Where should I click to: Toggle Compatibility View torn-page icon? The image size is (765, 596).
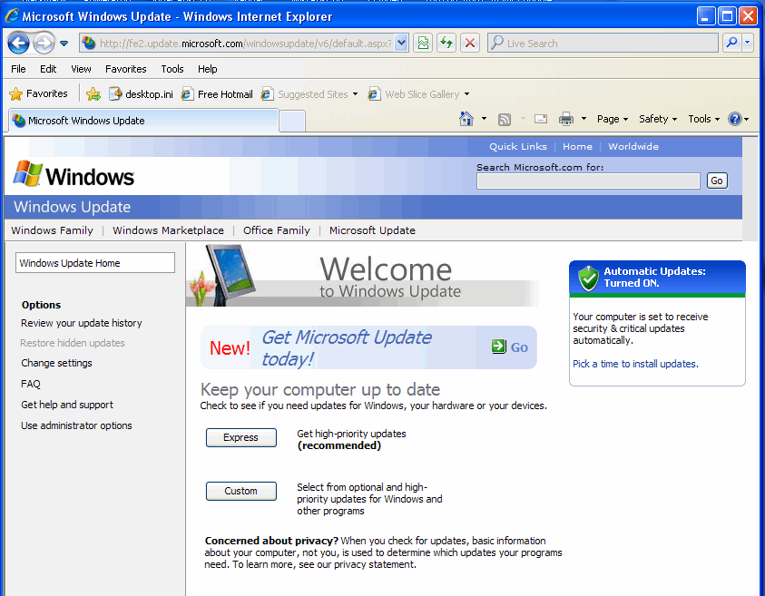[x=423, y=44]
